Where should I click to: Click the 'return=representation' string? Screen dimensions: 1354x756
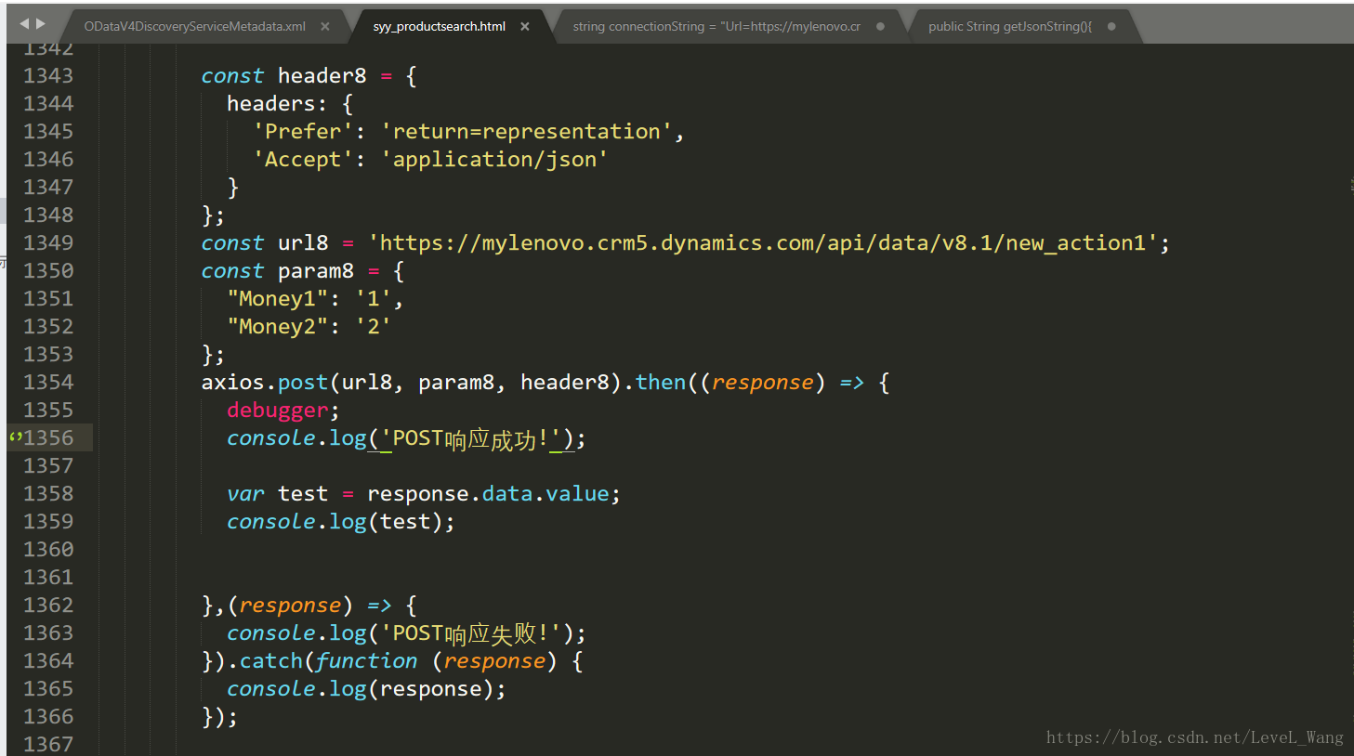526,131
